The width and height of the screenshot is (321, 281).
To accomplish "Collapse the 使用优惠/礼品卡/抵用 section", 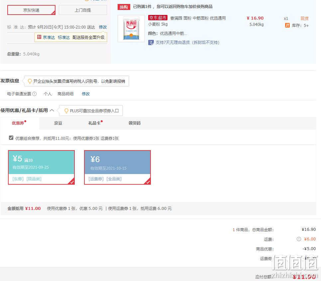I will click(x=52, y=110).
